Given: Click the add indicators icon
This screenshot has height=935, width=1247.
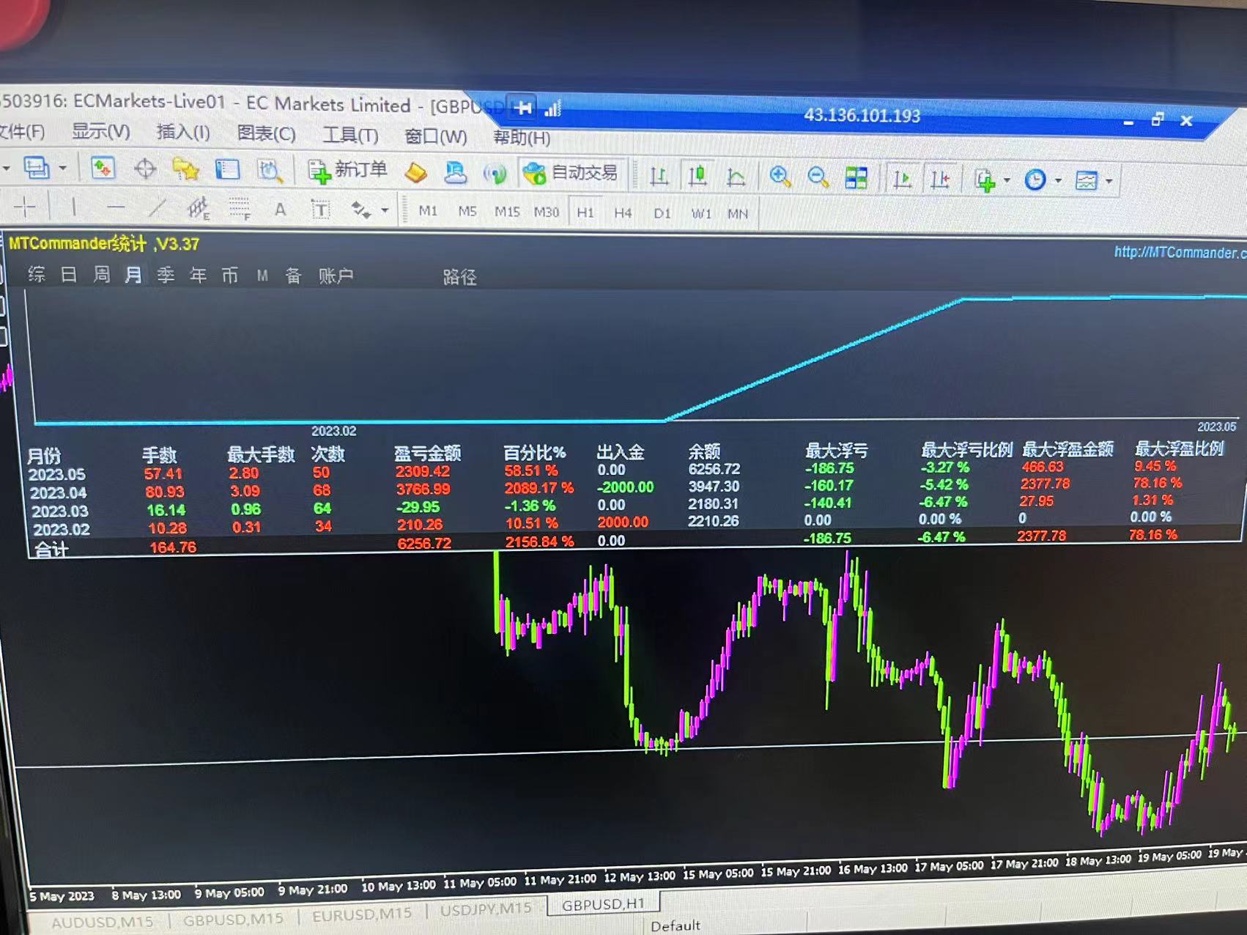Looking at the screenshot, I should point(985,180).
